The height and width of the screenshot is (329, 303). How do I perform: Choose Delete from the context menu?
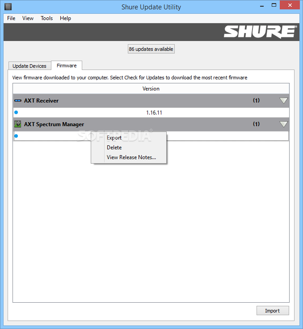click(129, 148)
